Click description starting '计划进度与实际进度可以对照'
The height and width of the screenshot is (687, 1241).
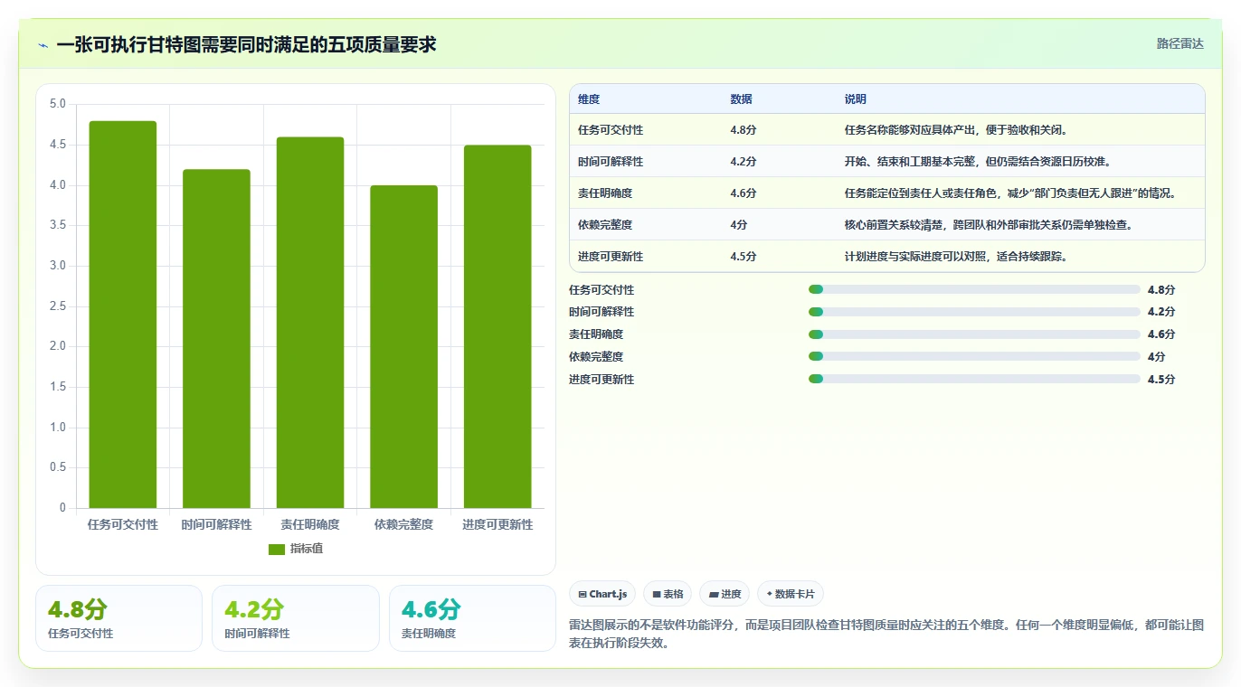[x=956, y=257]
